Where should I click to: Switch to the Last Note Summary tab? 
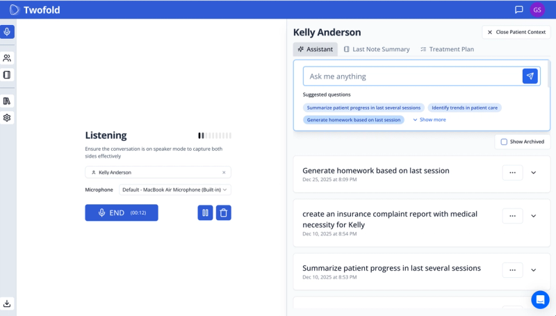pos(377,49)
